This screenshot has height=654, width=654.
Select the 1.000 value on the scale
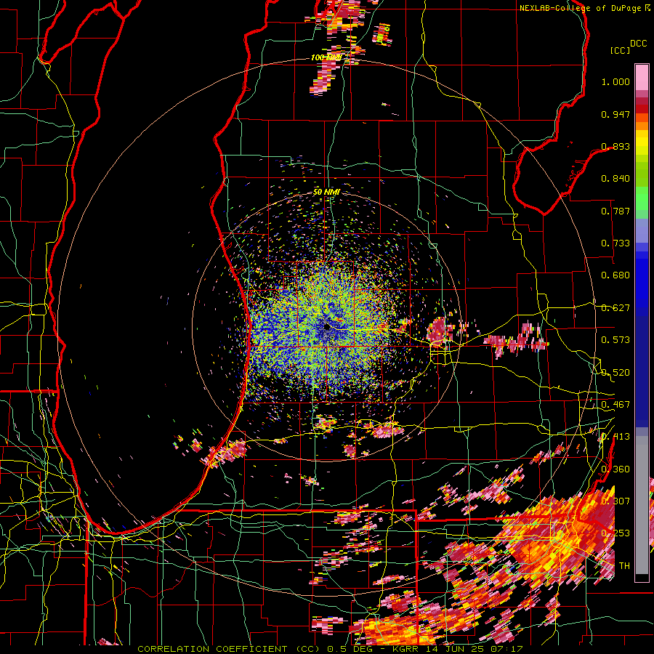click(x=615, y=81)
